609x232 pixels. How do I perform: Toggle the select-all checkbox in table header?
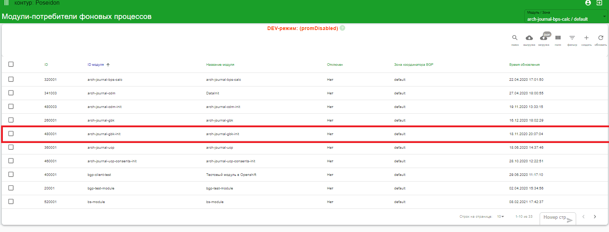click(x=11, y=64)
